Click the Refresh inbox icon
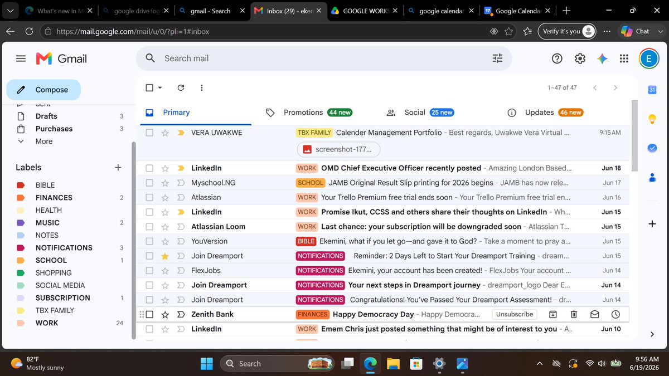 click(181, 87)
